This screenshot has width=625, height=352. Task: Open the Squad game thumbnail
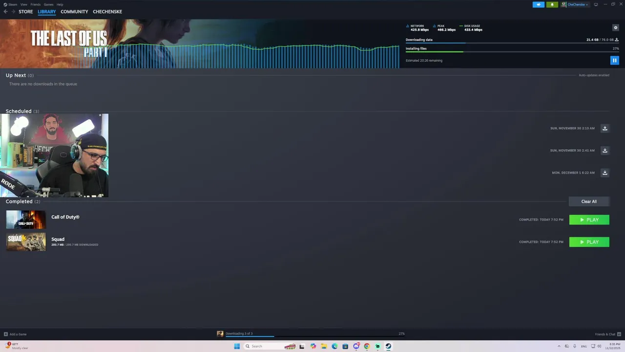click(26, 242)
